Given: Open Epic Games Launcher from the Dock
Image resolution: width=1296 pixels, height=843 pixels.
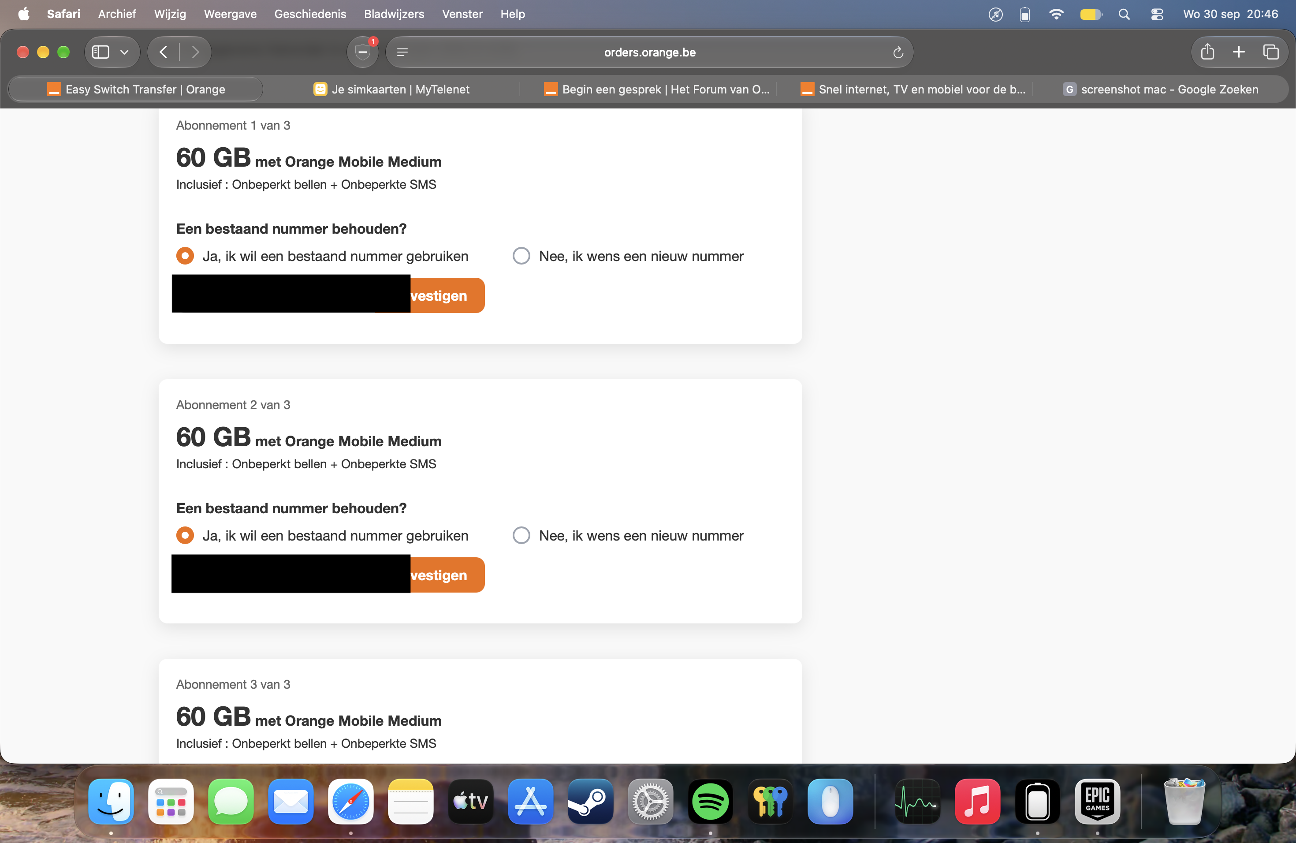Looking at the screenshot, I should pos(1097,801).
